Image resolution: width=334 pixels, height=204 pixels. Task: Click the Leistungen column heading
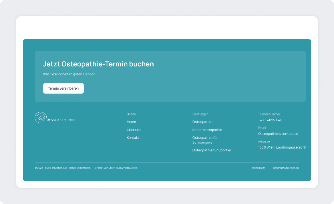(200, 114)
